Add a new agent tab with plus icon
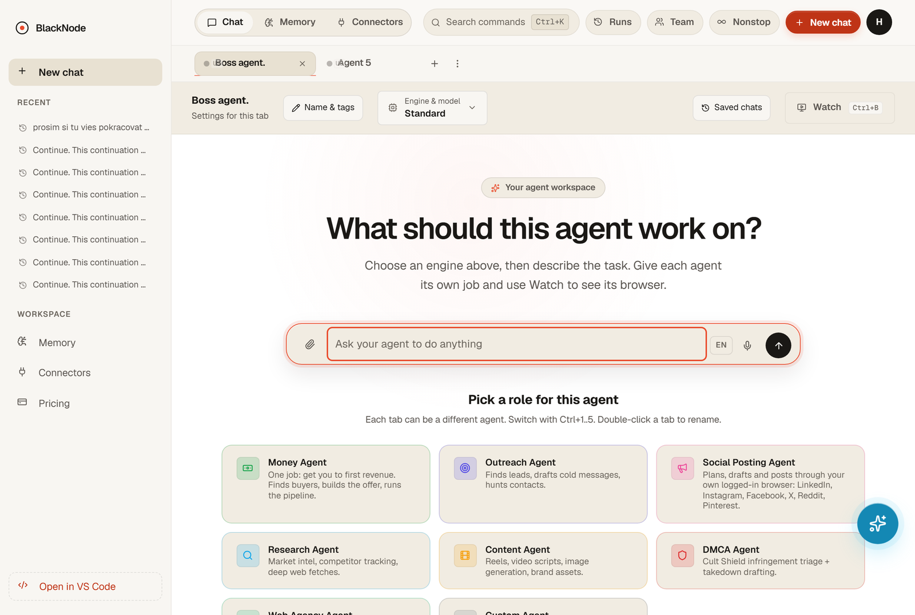The height and width of the screenshot is (615, 915). click(x=435, y=64)
